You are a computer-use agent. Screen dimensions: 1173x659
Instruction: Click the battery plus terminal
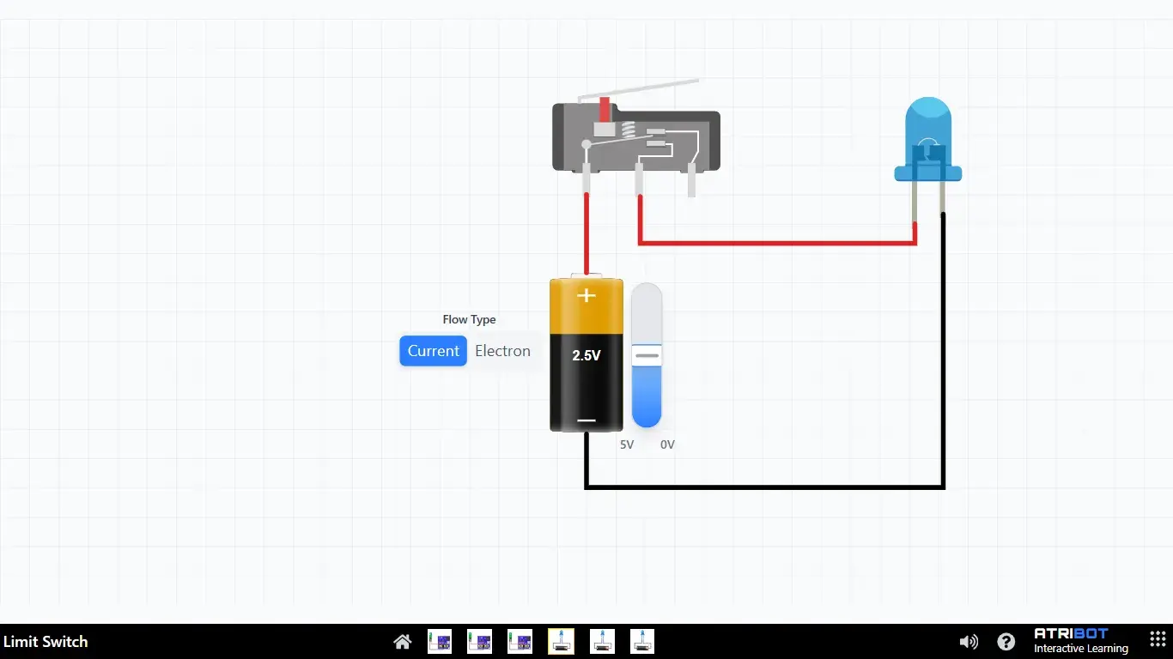click(x=586, y=296)
